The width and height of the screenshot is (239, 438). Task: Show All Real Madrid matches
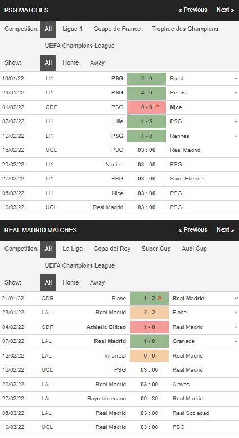pos(48,282)
